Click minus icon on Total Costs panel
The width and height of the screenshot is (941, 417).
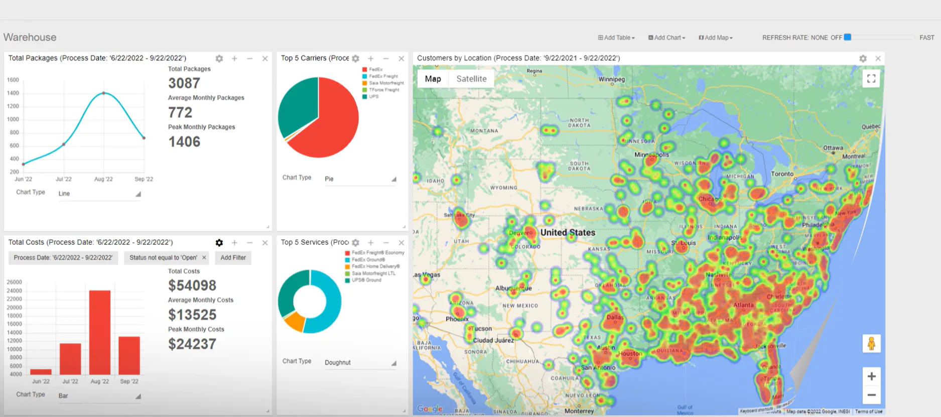(x=249, y=243)
